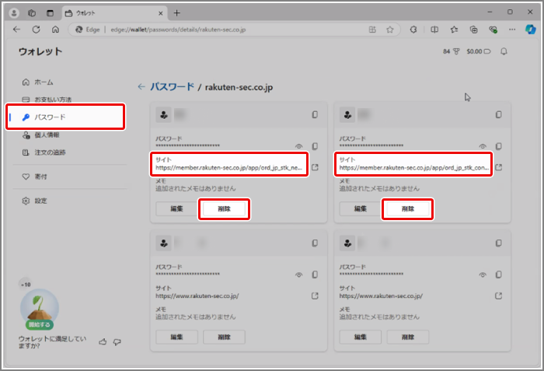Click 編集 in bottom-left www.rakuten-sec card

[176, 337]
